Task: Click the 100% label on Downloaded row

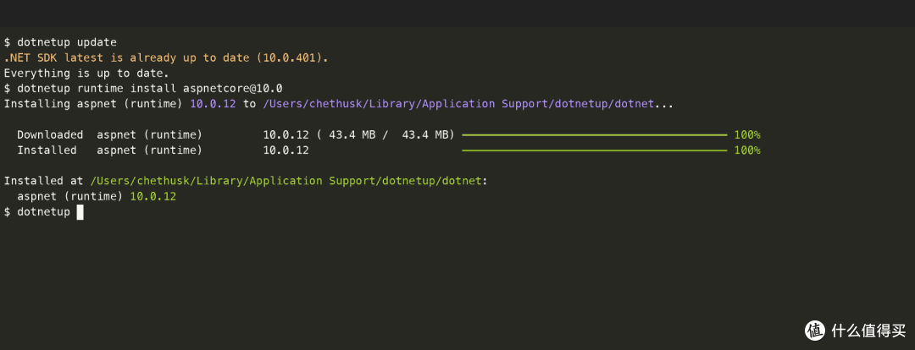Action: pyautogui.click(x=747, y=135)
